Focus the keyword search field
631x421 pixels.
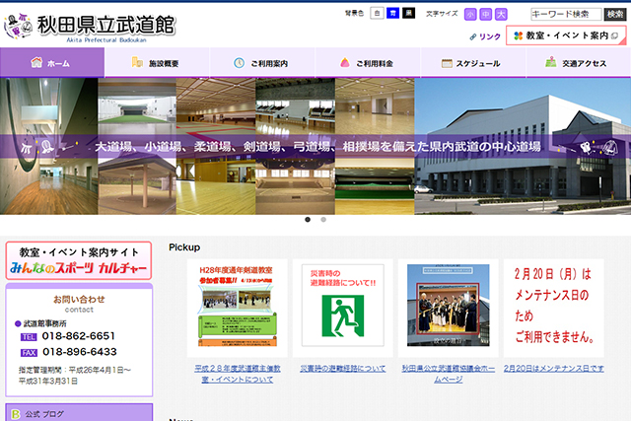pos(566,14)
